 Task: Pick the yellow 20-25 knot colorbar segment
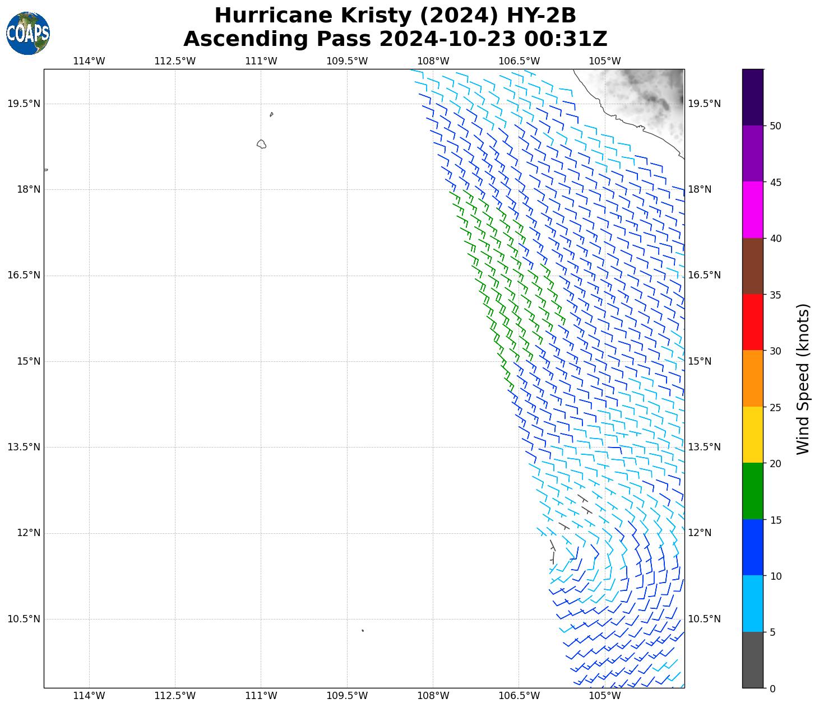click(x=752, y=435)
